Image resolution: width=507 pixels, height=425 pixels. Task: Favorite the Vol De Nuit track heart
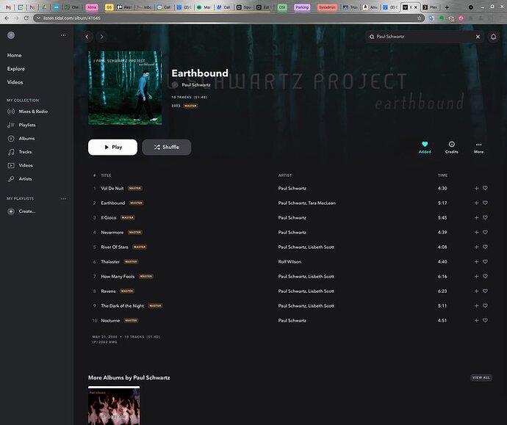[485, 188]
